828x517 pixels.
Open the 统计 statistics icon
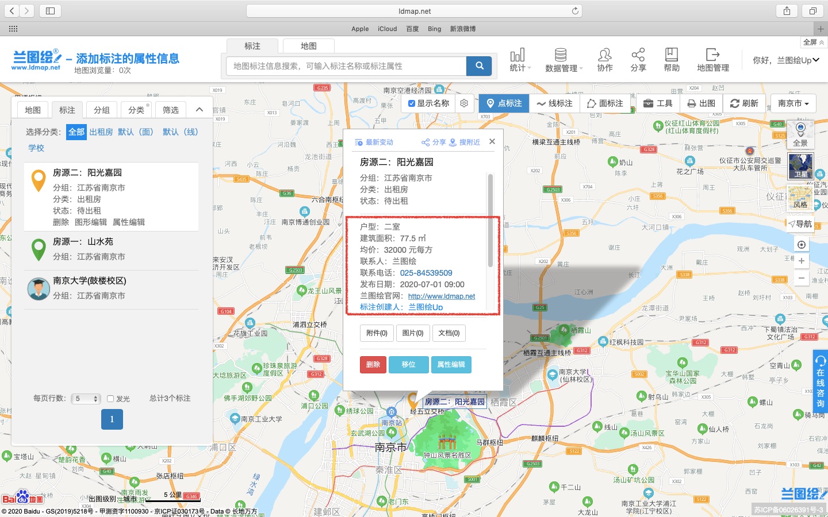coord(519,60)
